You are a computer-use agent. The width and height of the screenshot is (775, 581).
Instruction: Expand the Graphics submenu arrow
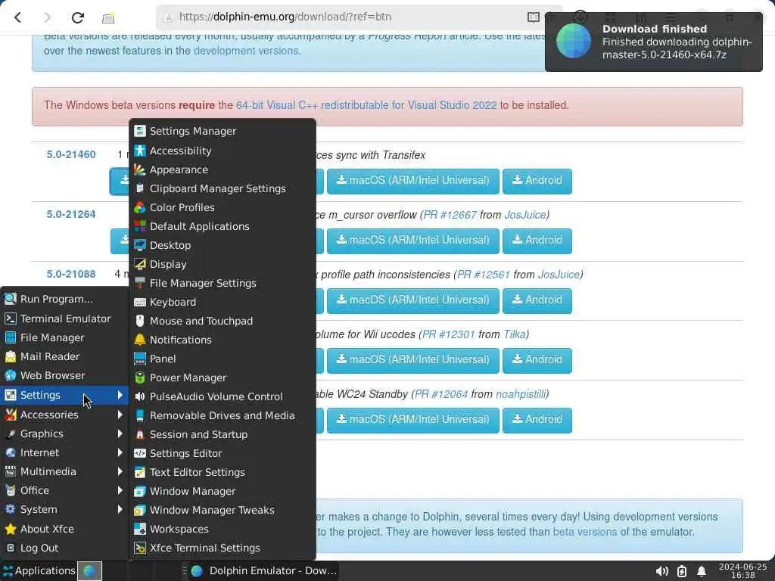click(x=120, y=433)
